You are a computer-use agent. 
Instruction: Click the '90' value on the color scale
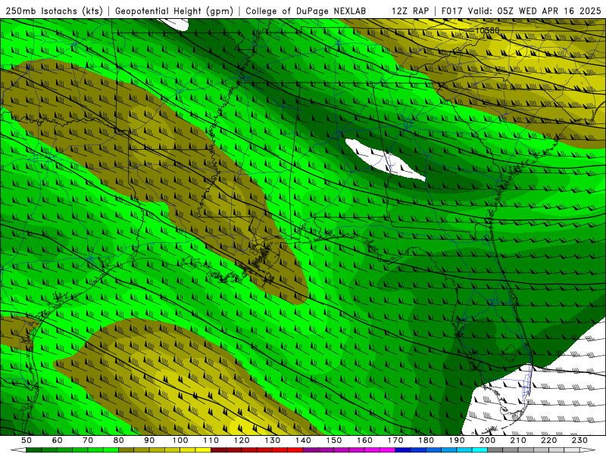[149, 440]
